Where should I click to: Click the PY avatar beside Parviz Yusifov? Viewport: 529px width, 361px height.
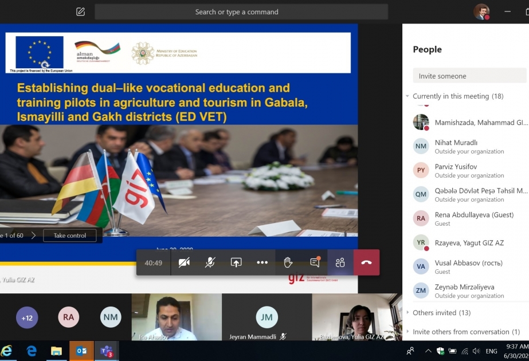click(x=421, y=170)
